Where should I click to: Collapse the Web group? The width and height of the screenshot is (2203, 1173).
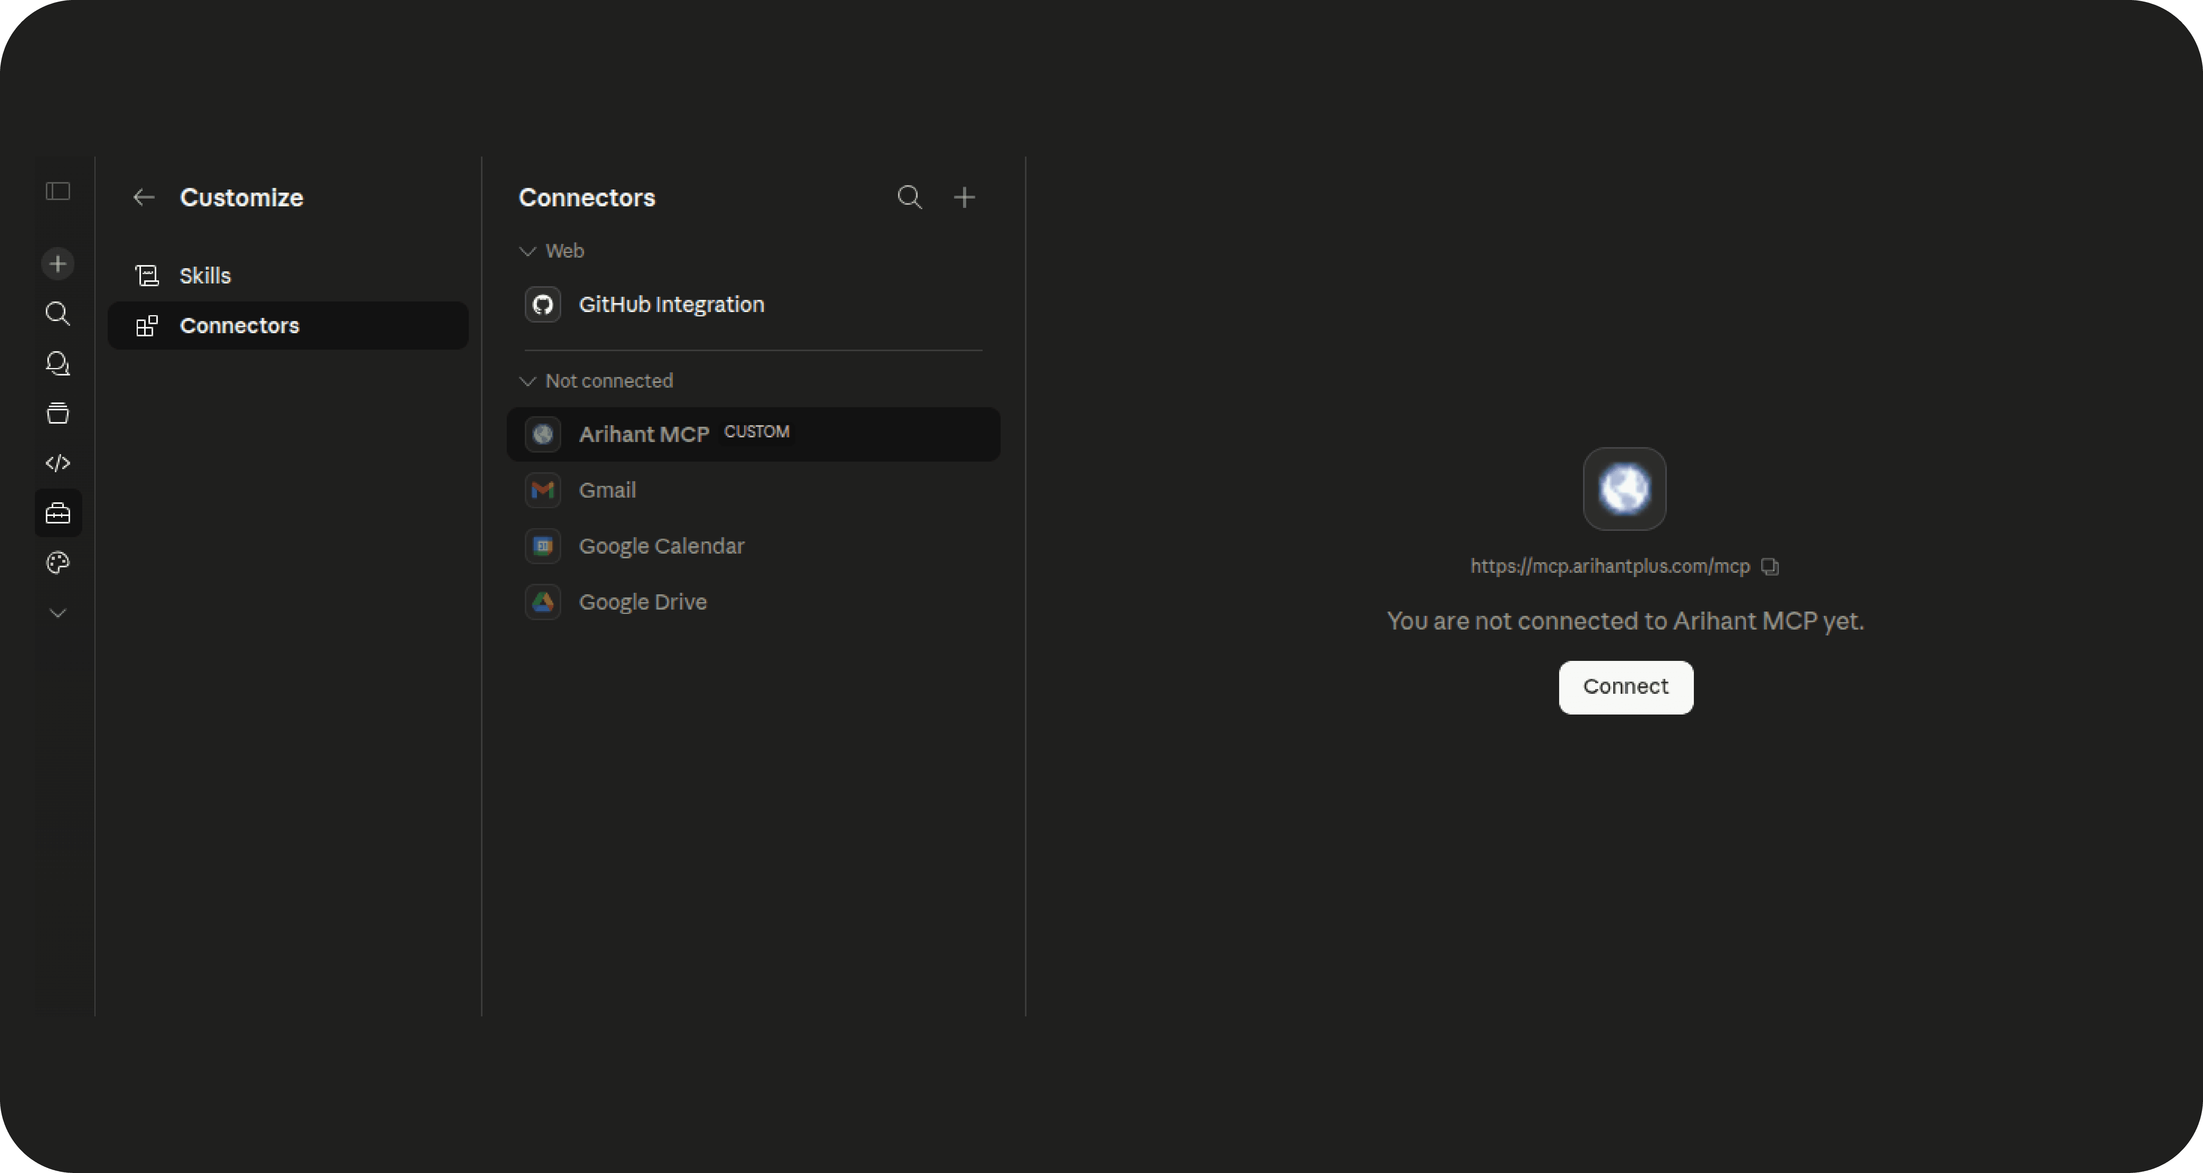click(553, 251)
